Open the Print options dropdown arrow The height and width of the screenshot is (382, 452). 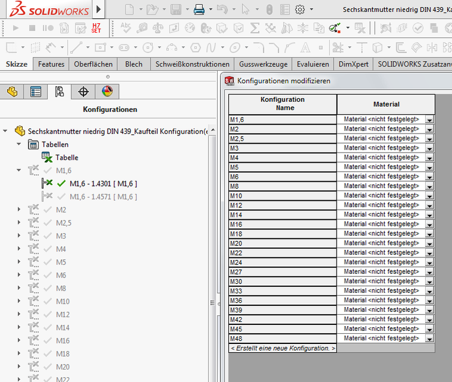[x=211, y=10]
